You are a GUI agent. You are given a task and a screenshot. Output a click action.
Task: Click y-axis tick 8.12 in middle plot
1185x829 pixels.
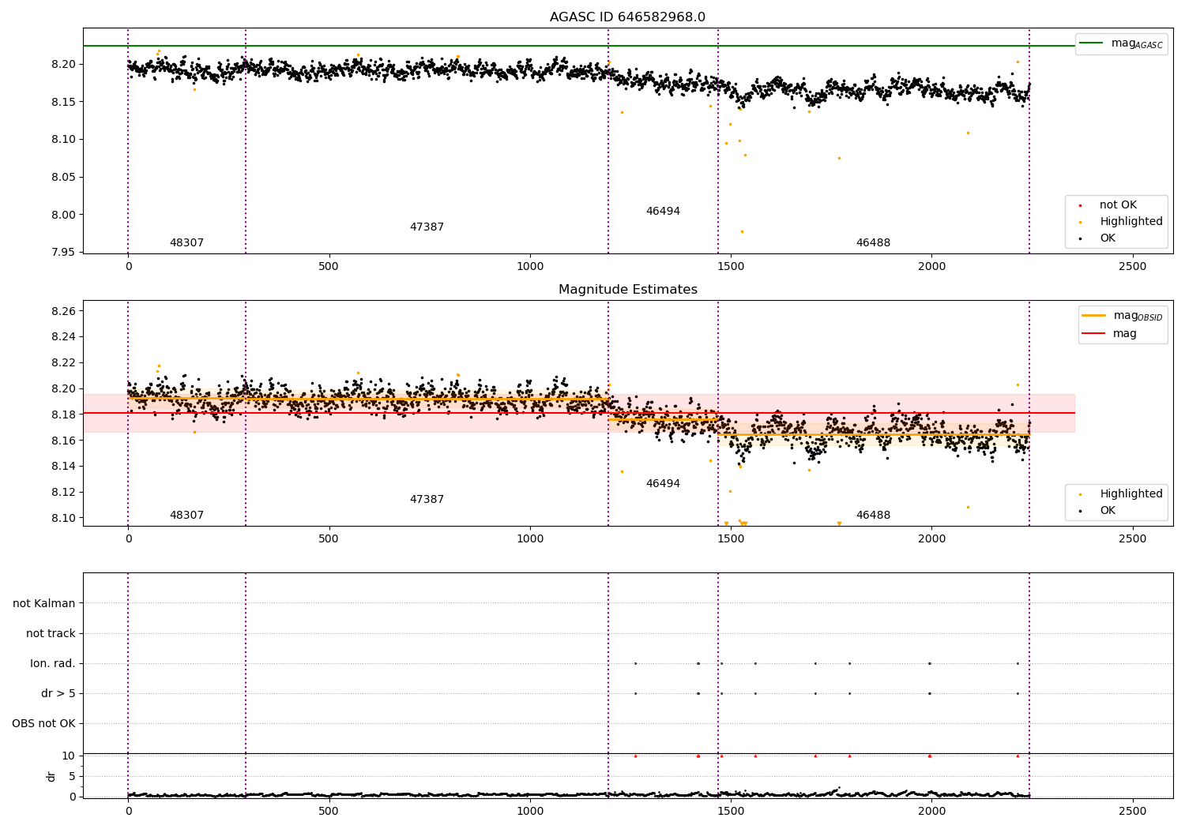click(x=64, y=493)
